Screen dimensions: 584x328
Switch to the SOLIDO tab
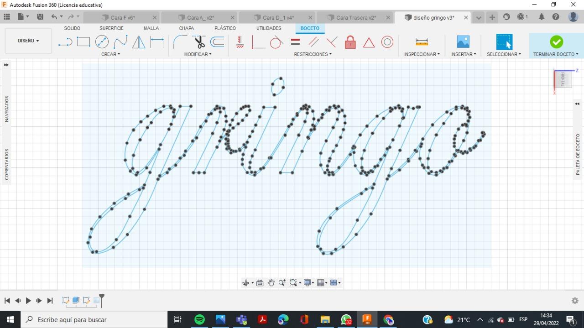pyautogui.click(x=72, y=28)
